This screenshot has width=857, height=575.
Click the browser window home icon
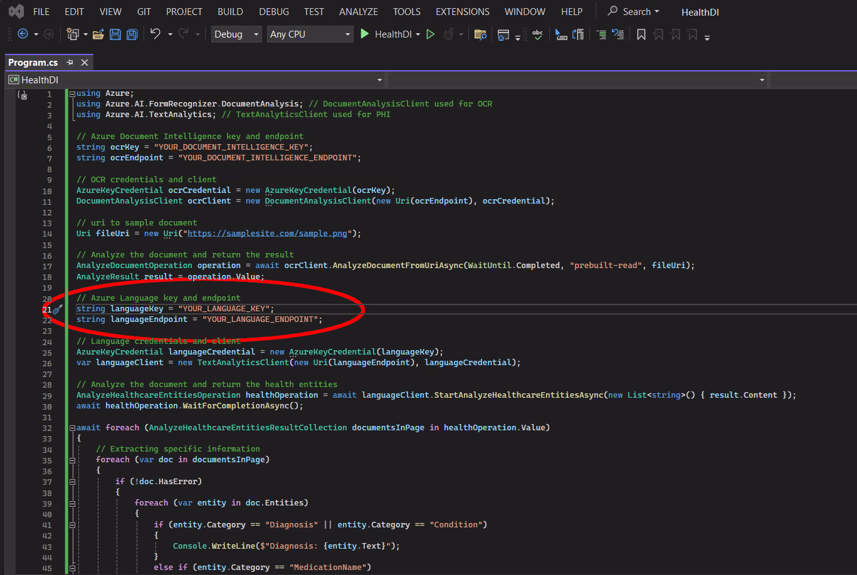coord(503,34)
